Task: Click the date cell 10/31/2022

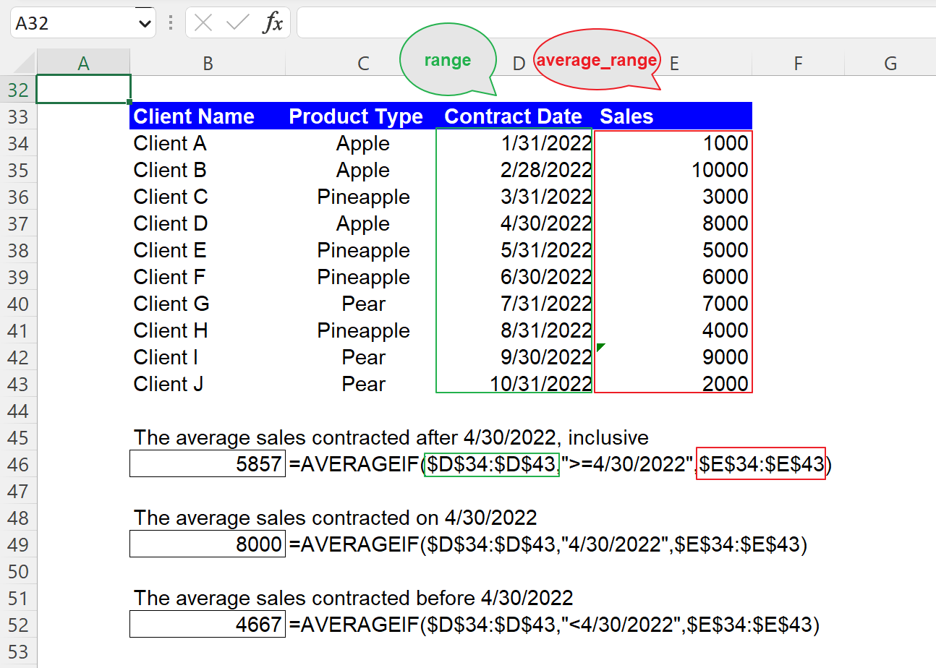Action: pos(518,384)
